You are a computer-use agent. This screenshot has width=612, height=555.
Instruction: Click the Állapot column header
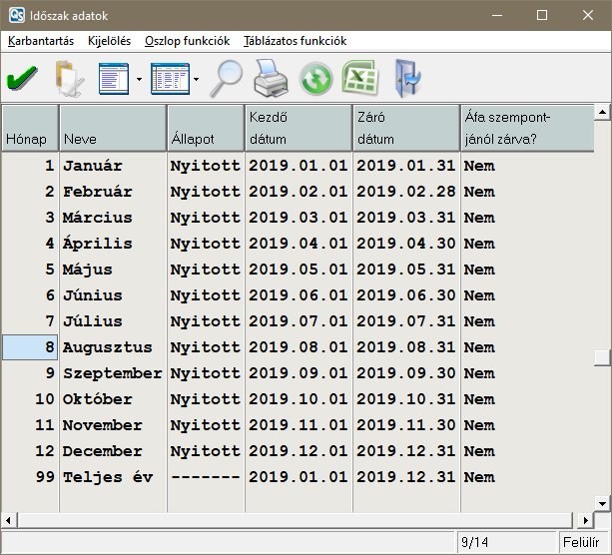pyautogui.click(x=205, y=128)
